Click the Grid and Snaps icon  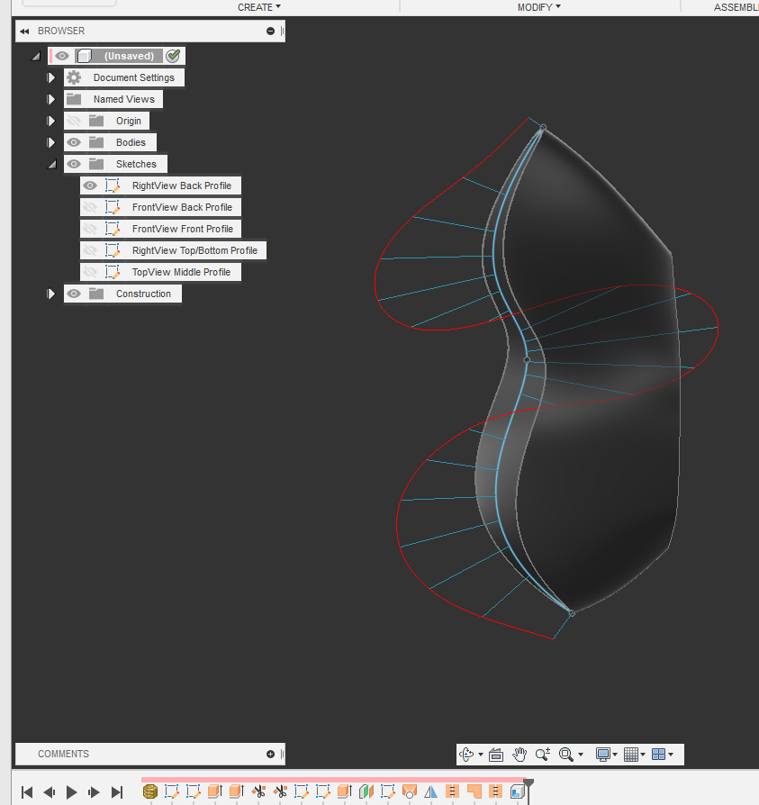[631, 755]
